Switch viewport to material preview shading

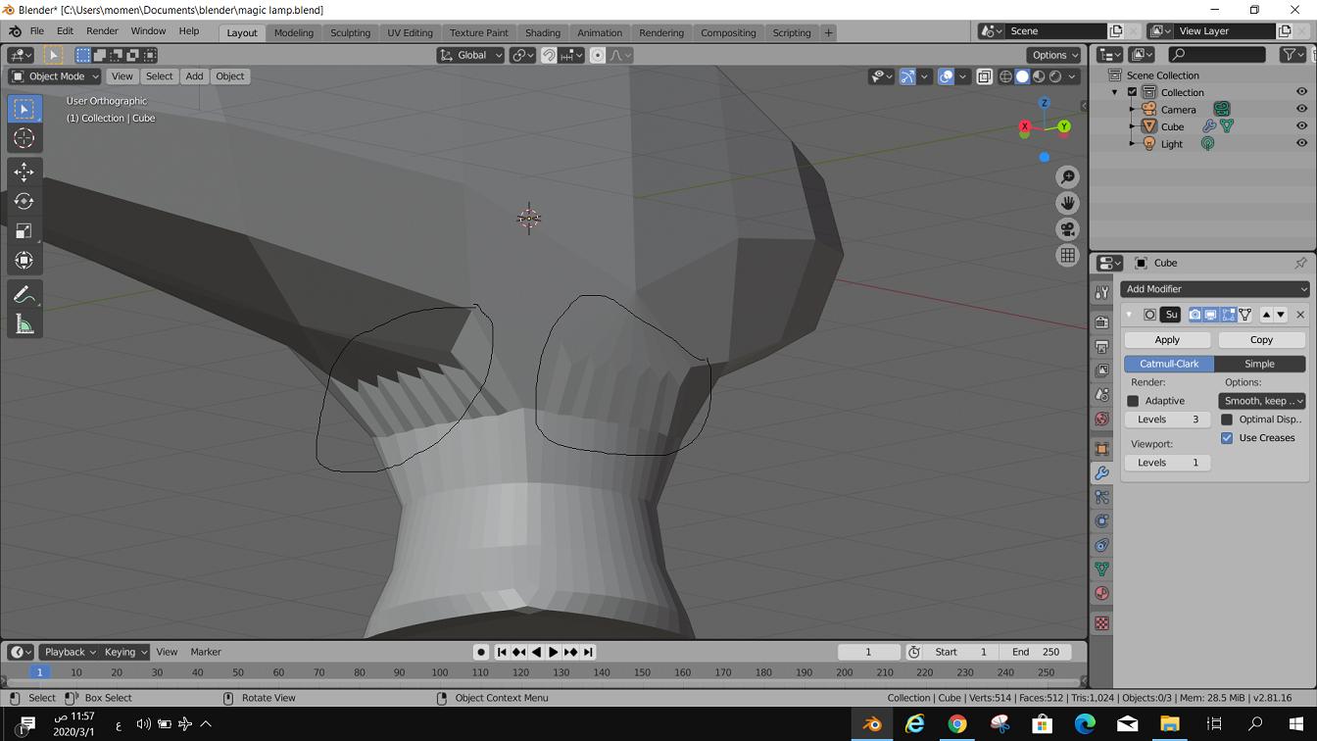(x=1039, y=76)
